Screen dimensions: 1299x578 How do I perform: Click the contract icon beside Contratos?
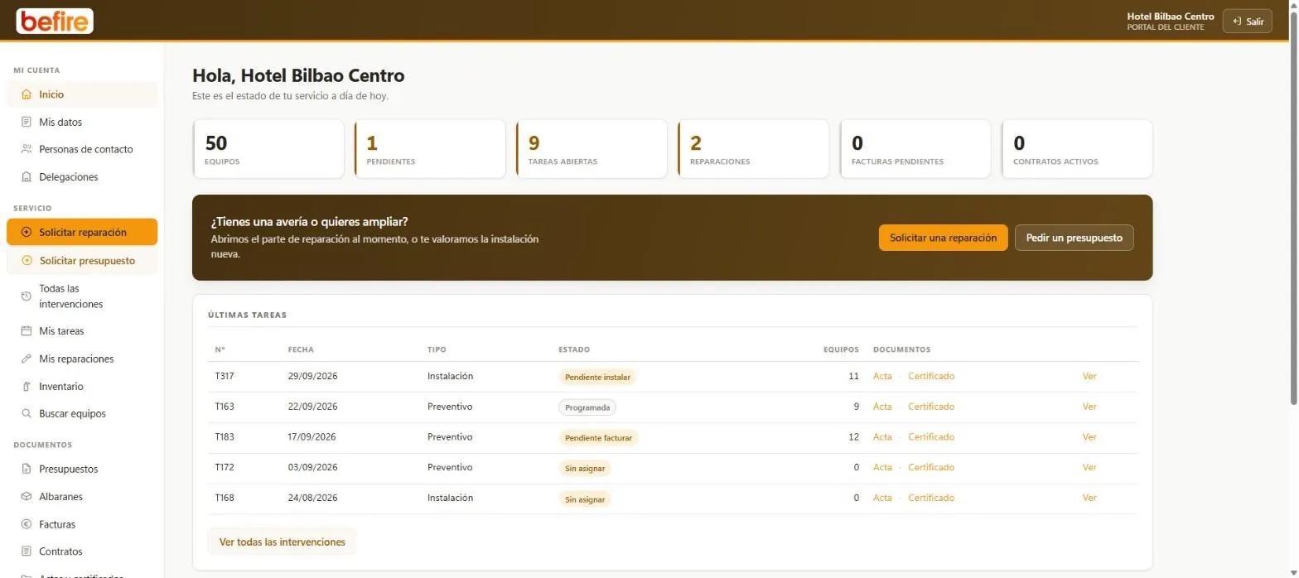click(27, 552)
